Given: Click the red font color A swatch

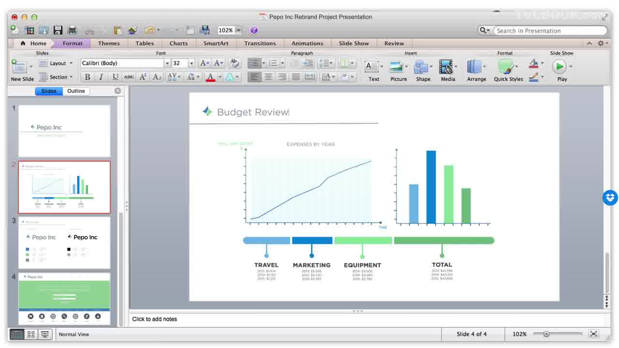Looking at the screenshot, I should pos(210,77).
